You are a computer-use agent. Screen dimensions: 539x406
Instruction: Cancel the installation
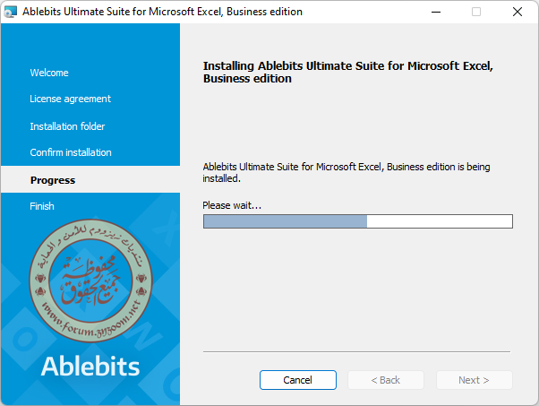point(297,380)
